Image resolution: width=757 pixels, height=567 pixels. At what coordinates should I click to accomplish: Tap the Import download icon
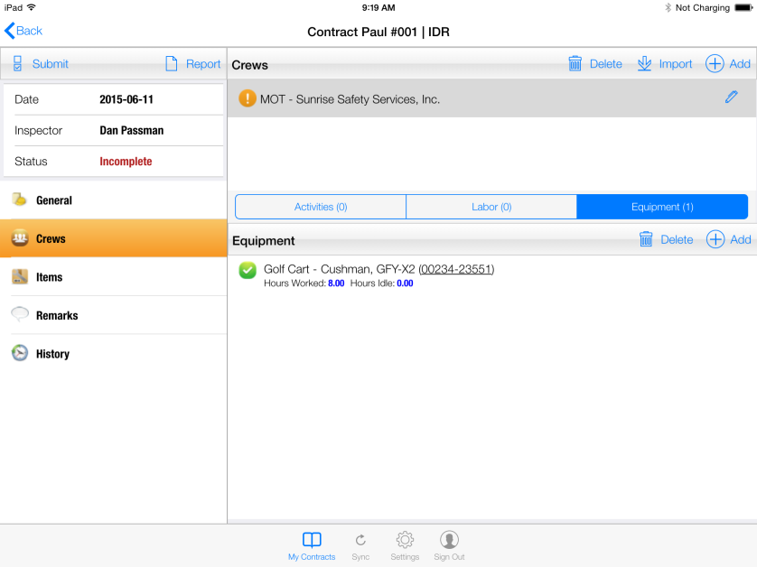tap(644, 63)
